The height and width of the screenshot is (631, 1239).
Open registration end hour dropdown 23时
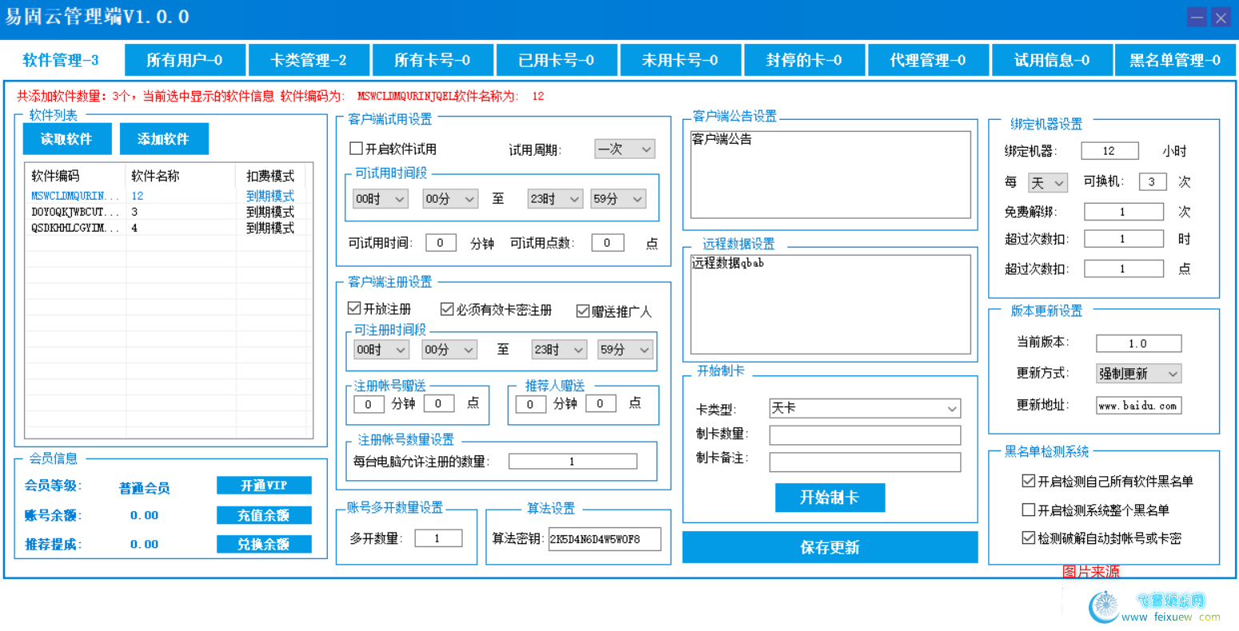(560, 349)
